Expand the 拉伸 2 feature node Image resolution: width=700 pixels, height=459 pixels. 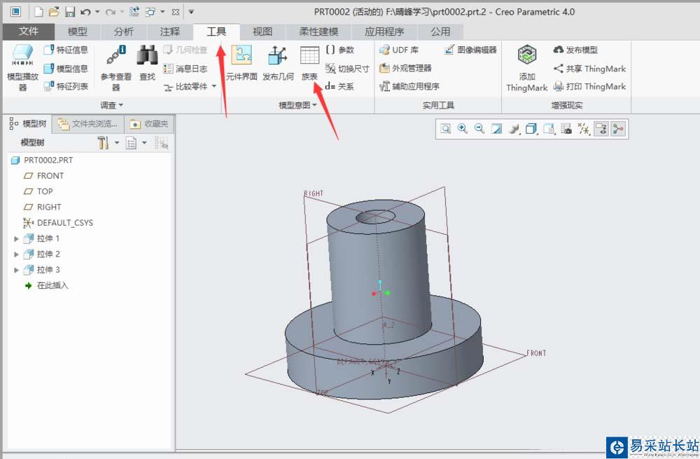17,254
